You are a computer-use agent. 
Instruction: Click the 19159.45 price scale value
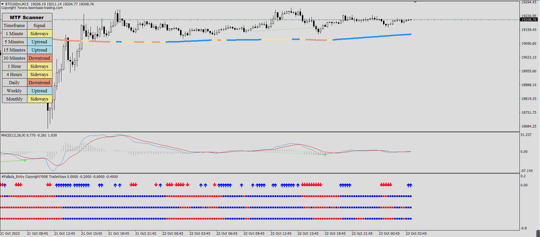[529, 30]
